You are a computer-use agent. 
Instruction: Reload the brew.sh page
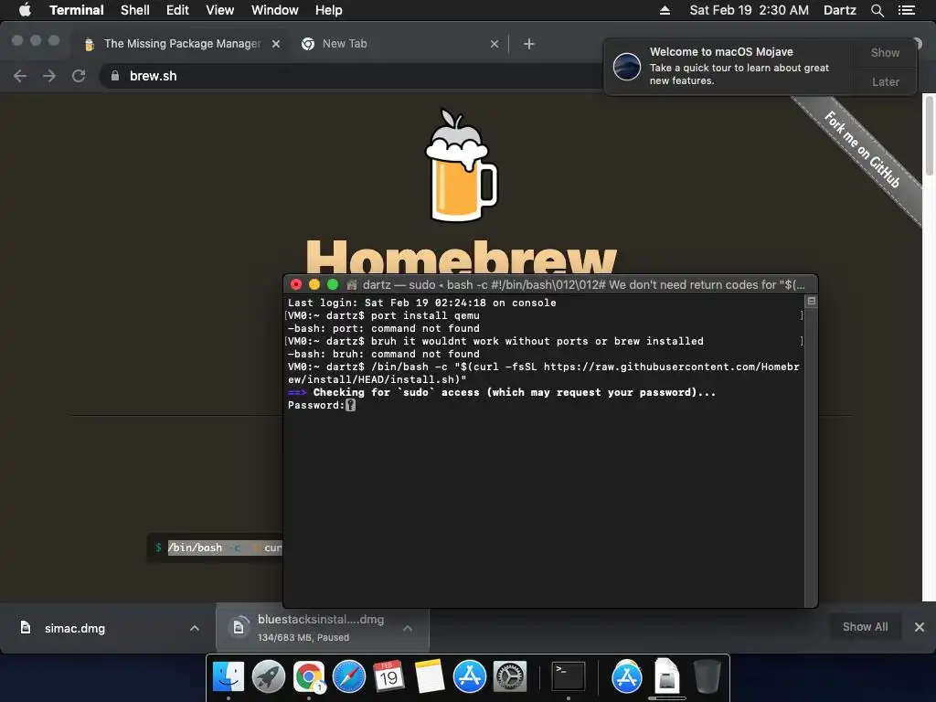tap(79, 76)
